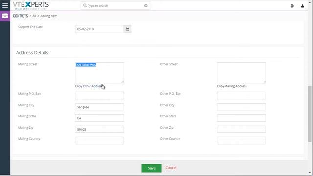Click the VTExperts logo

[x=31, y=5]
